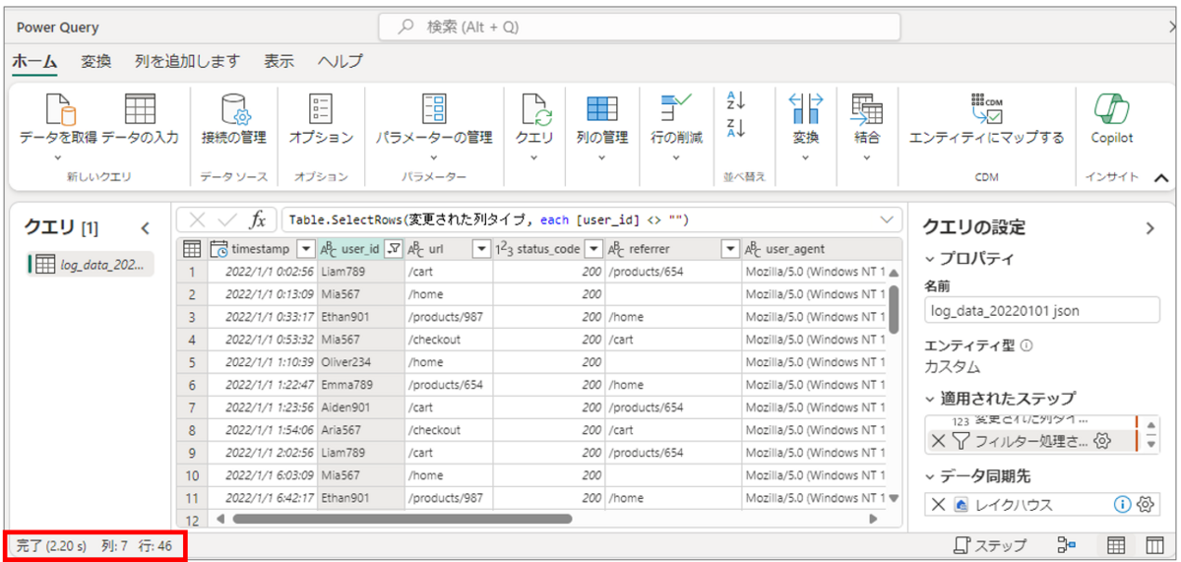
Task: Collapse the 適用されたステップ section
Action: click(x=931, y=399)
